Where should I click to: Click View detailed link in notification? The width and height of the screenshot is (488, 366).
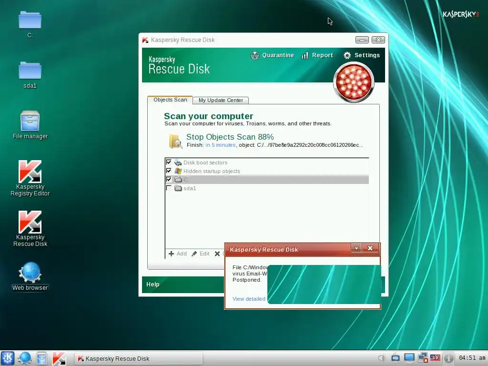coord(249,299)
